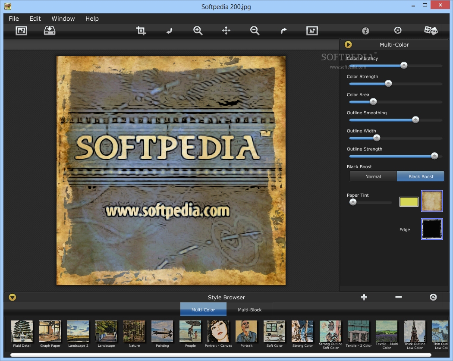Open the yellow paper tint color swatch

(409, 201)
